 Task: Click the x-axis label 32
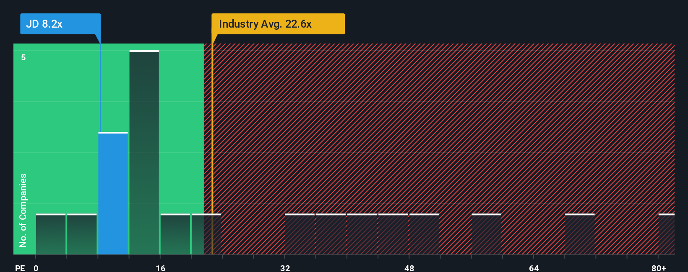click(x=285, y=268)
